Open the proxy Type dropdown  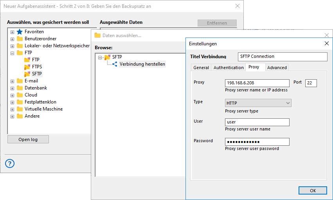click(258, 103)
